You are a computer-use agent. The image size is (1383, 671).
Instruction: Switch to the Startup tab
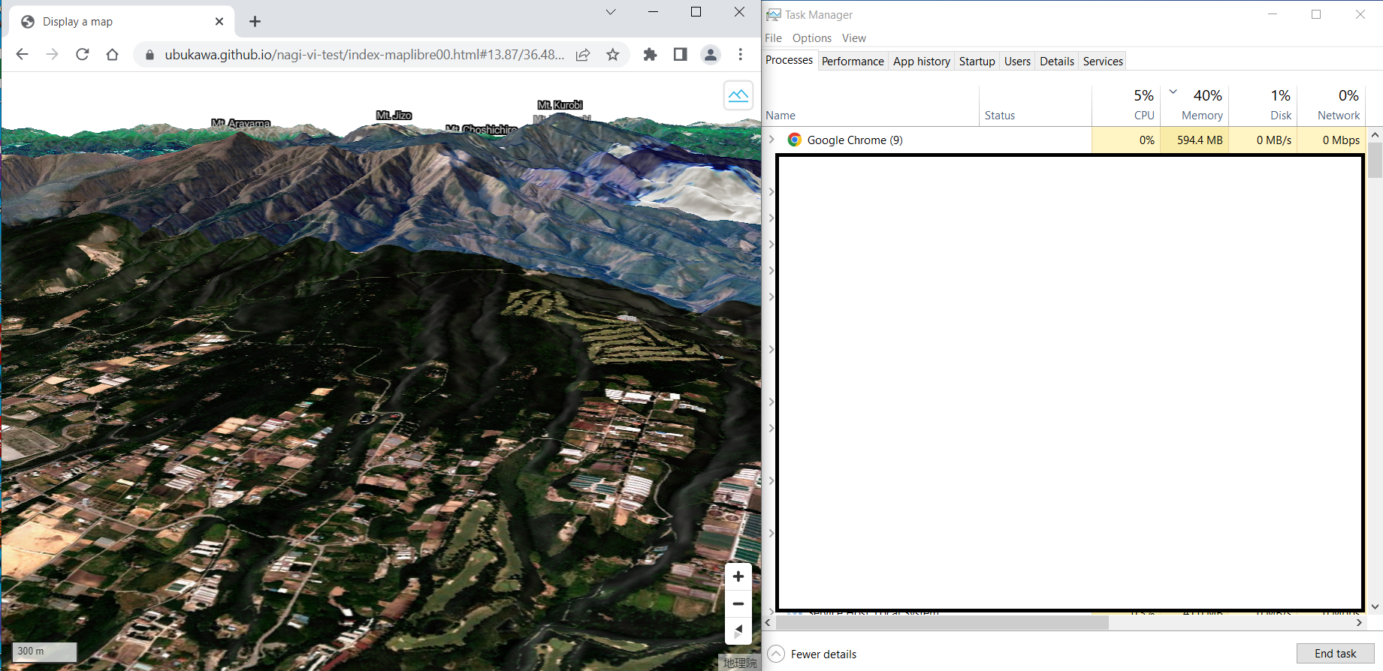pos(977,62)
